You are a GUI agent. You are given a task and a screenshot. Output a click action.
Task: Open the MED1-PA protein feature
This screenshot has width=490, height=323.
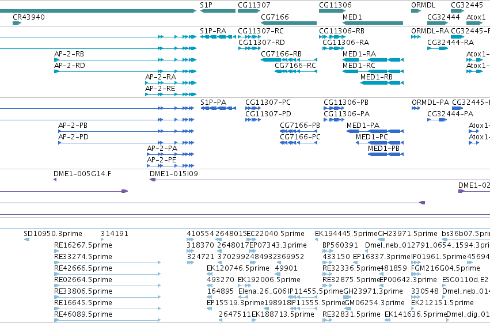click(375, 131)
